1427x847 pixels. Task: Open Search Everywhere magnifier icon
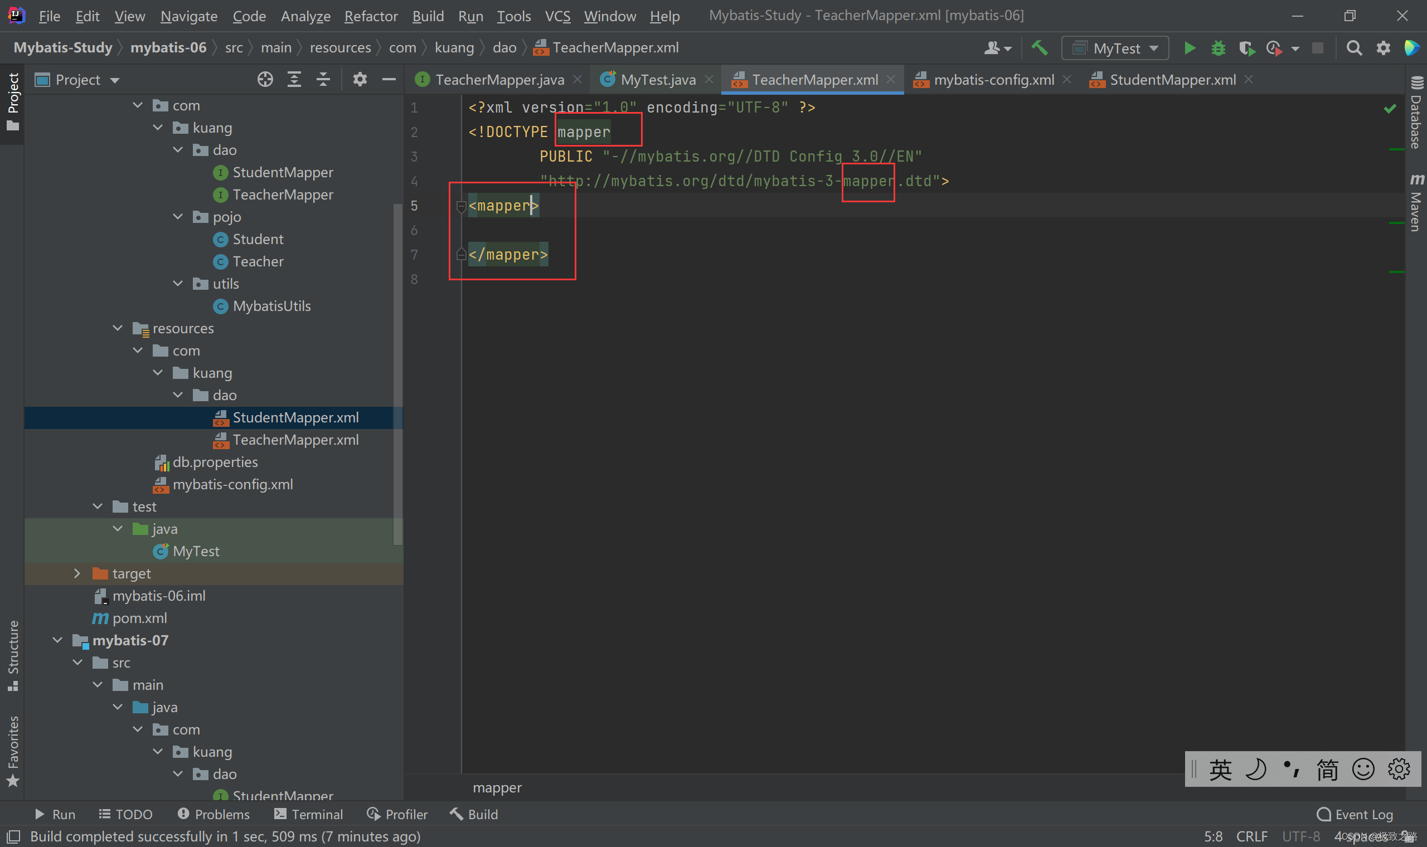click(x=1354, y=48)
